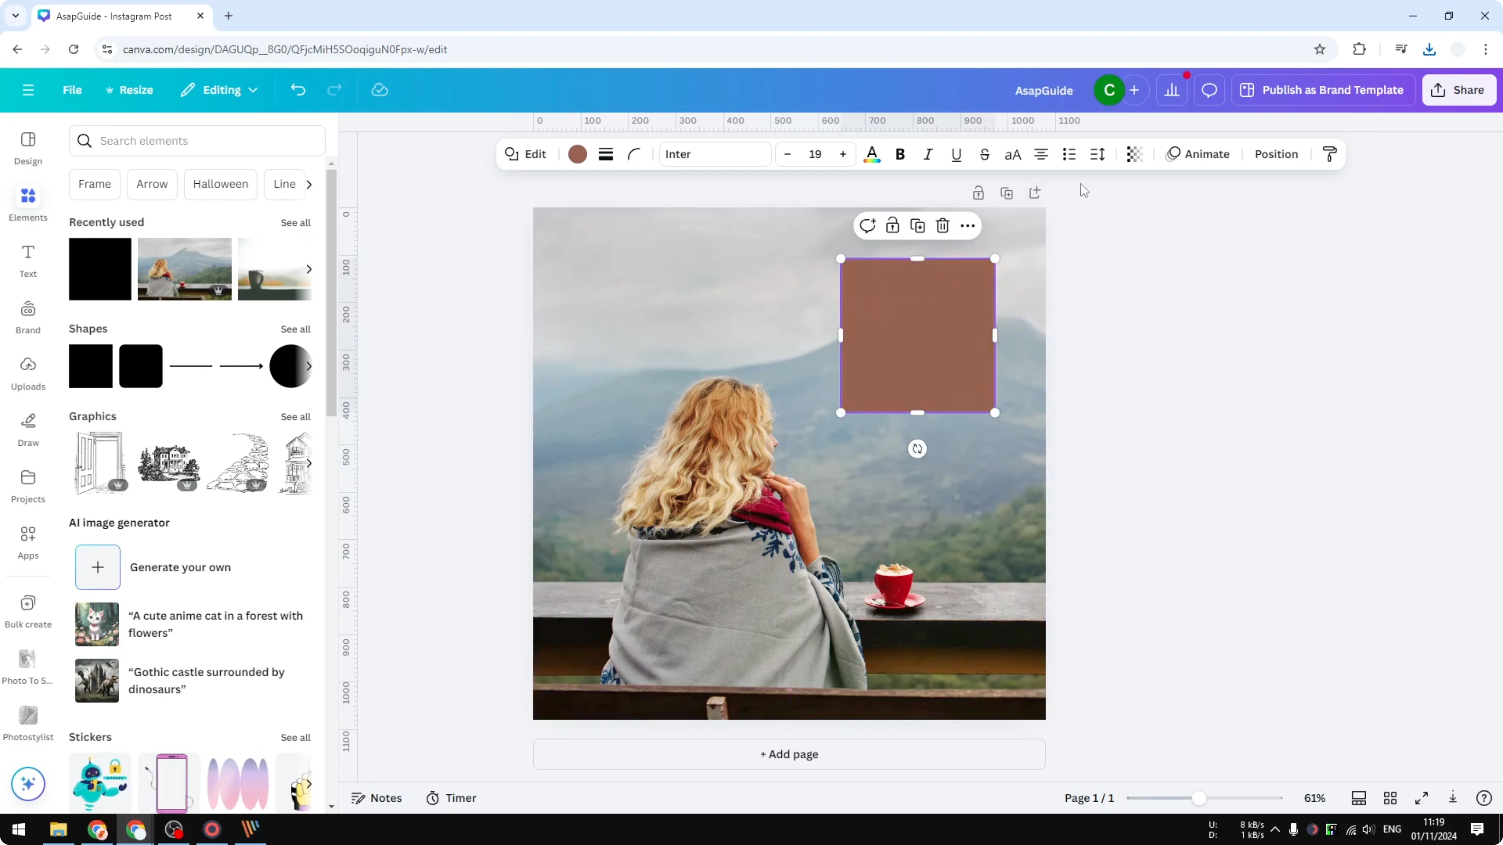Viewport: 1503px width, 845px height.
Task: Switch to the Draw panel
Action: [27, 430]
